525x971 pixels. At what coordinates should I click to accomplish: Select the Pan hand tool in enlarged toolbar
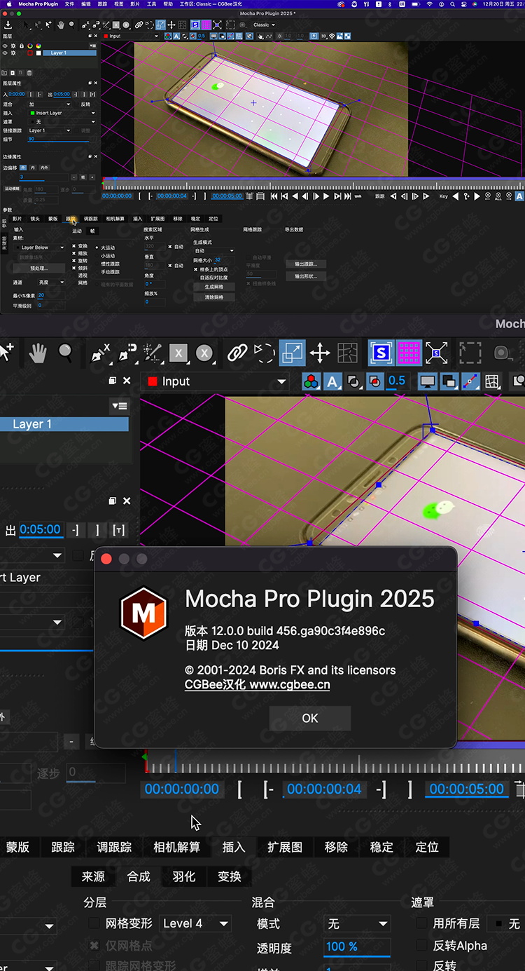37,353
